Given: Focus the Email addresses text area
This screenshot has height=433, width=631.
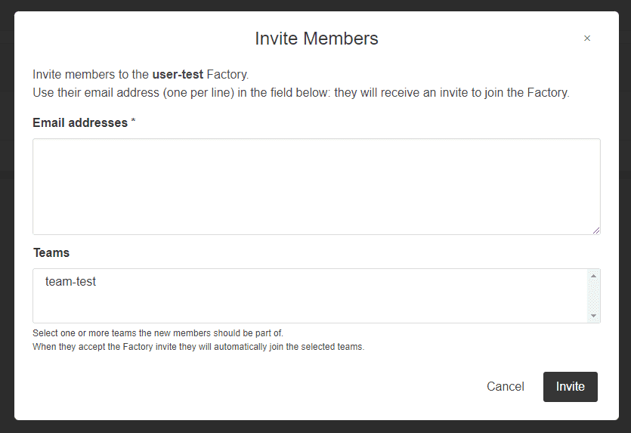Looking at the screenshot, I should point(316,186).
